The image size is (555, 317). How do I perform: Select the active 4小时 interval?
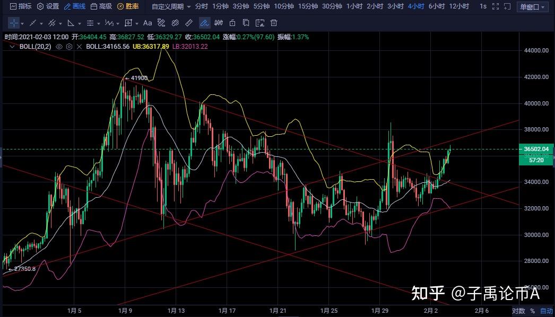click(416, 6)
